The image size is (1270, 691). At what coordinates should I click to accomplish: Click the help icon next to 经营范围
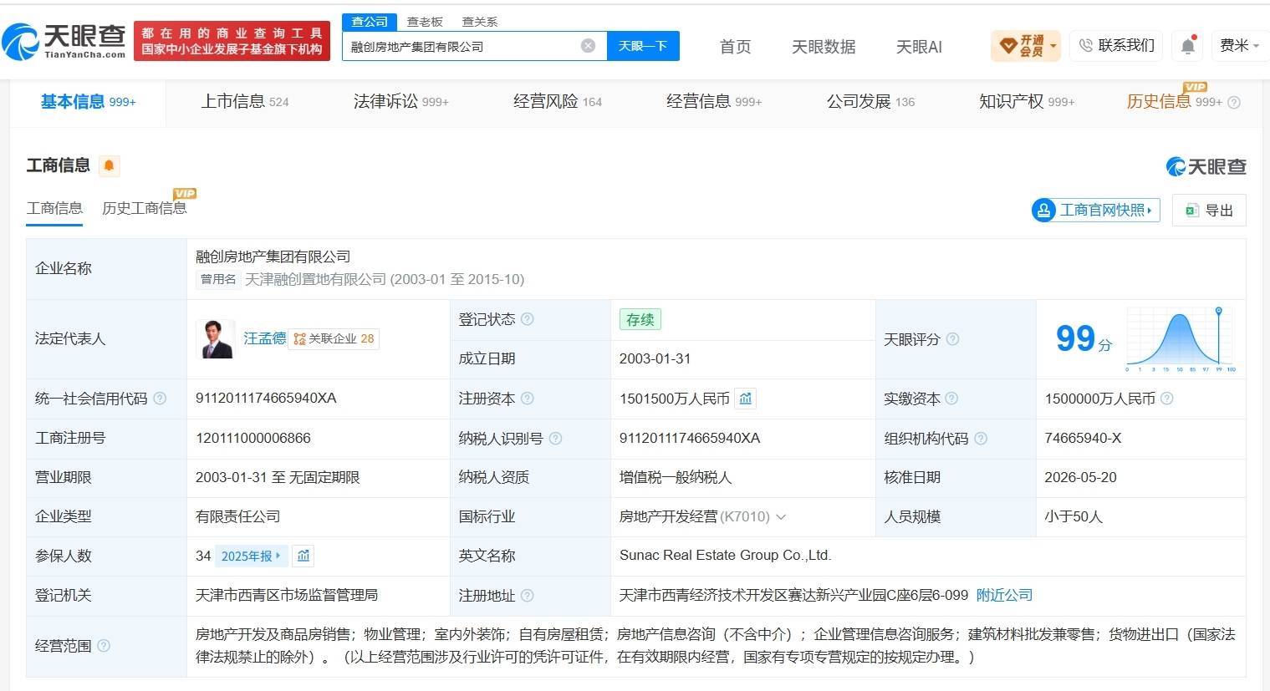(104, 646)
